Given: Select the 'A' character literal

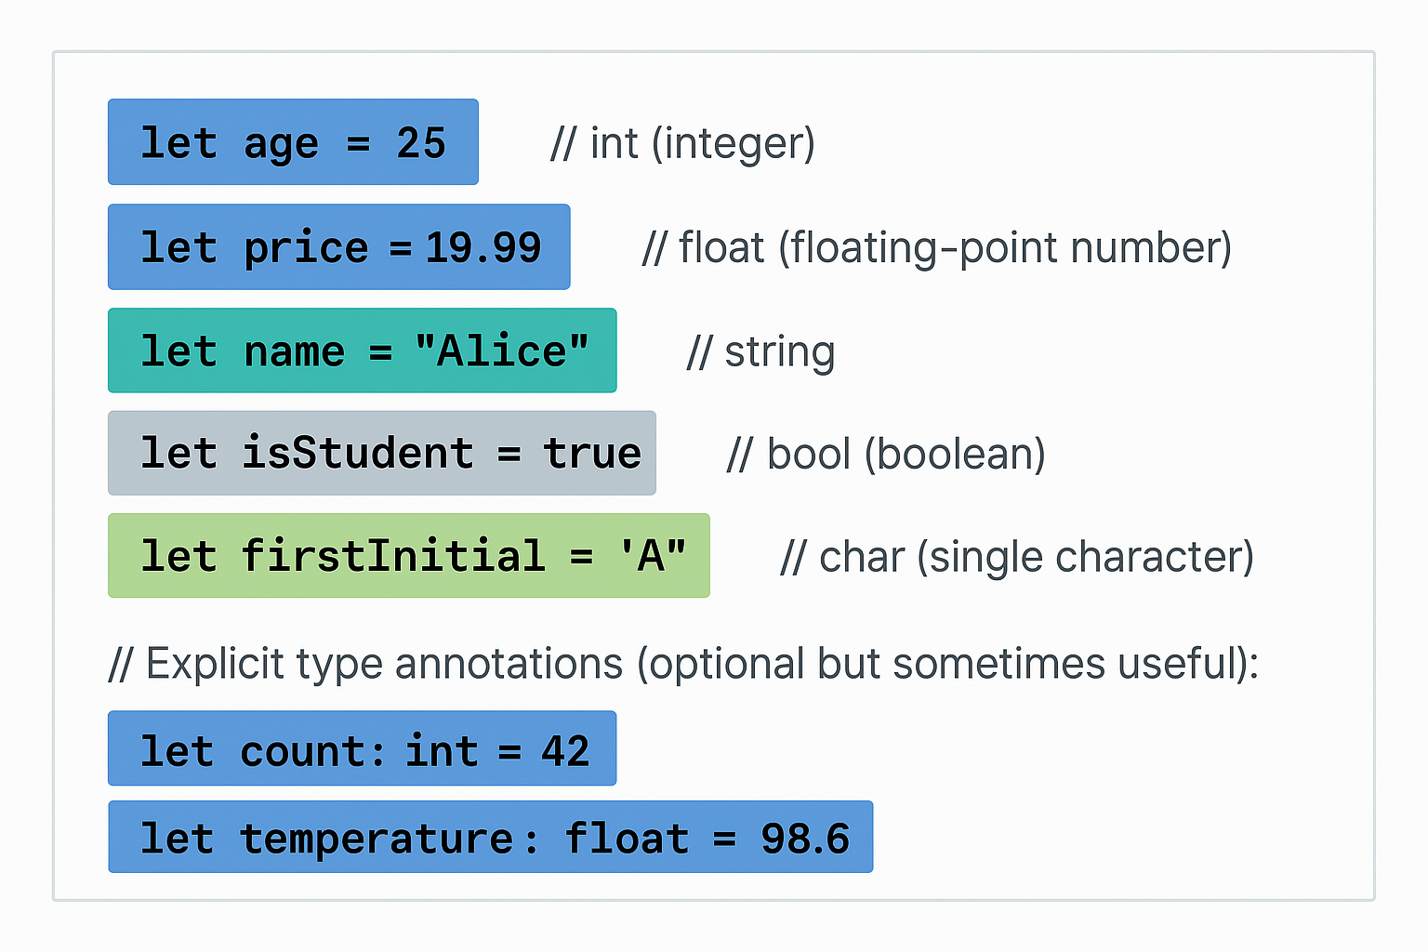Looking at the screenshot, I should point(653,556).
